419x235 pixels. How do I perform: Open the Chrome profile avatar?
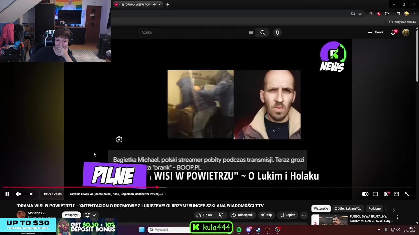[406, 14]
